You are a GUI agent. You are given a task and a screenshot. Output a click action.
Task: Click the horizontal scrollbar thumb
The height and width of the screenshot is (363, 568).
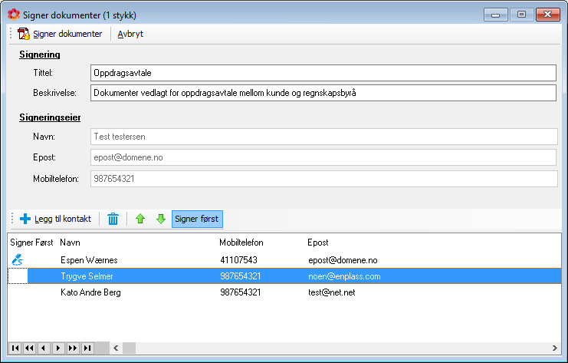click(129, 348)
